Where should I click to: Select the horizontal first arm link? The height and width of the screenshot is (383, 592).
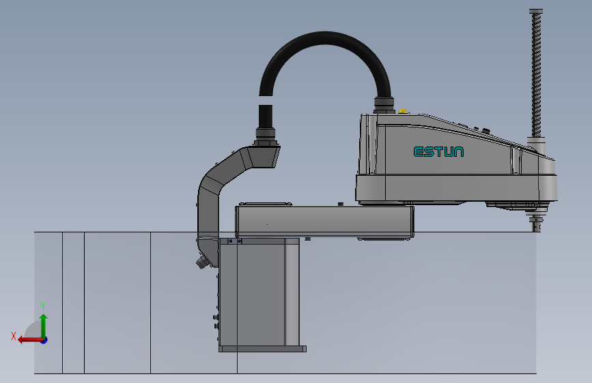pos(325,221)
